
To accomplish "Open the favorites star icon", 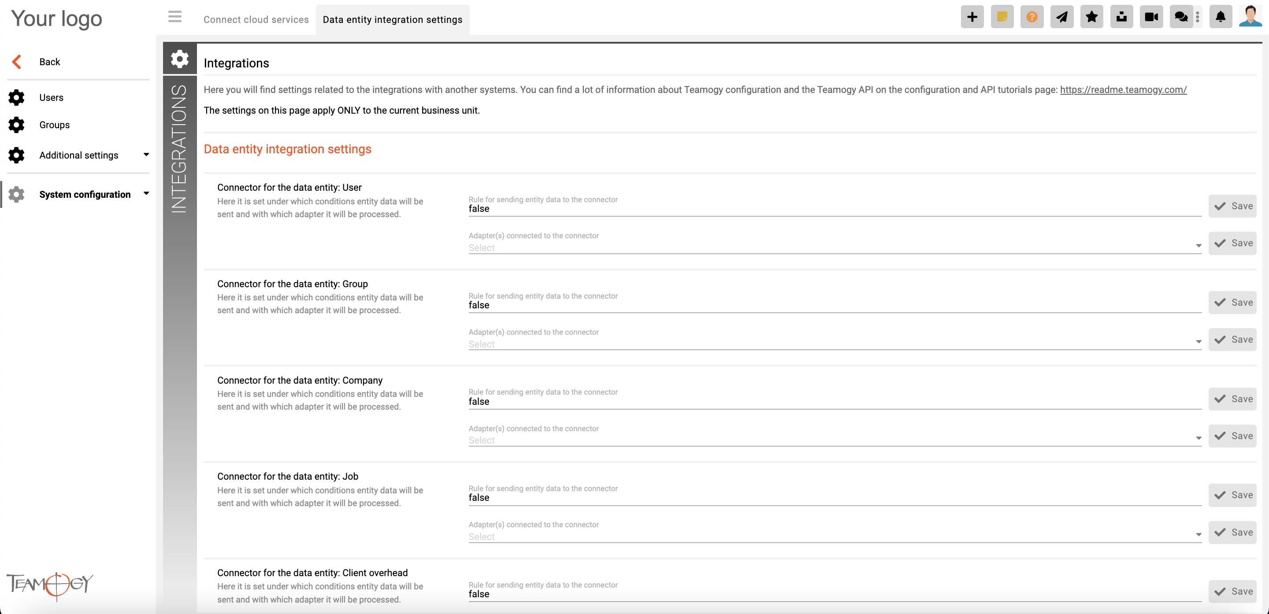I will pos(1092,17).
